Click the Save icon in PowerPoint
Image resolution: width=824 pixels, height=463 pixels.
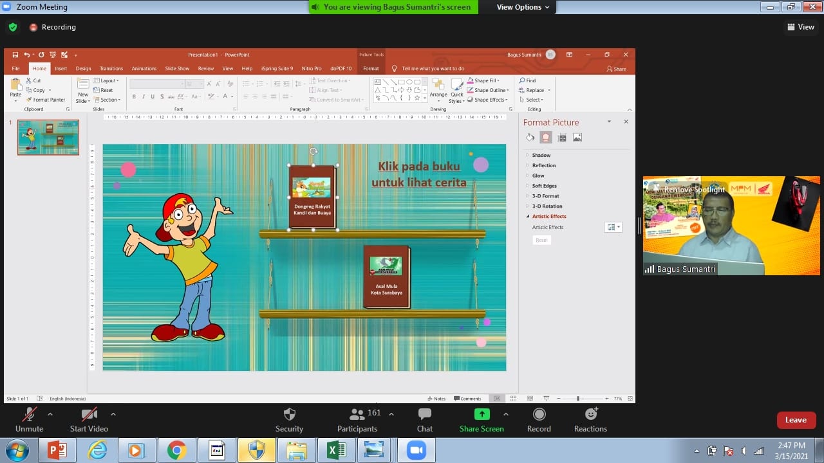pyautogui.click(x=15, y=55)
